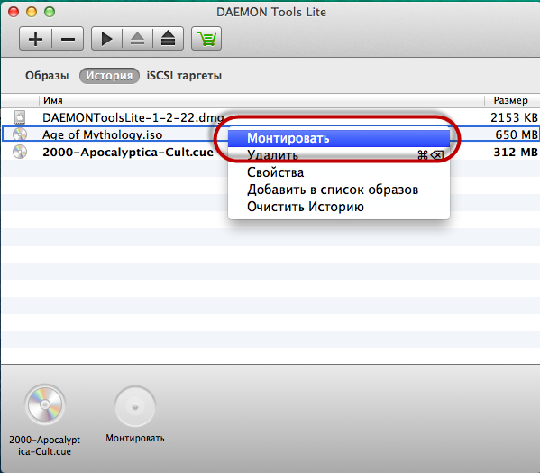
Task: Minimize window with yellow button
Action: click(32, 12)
